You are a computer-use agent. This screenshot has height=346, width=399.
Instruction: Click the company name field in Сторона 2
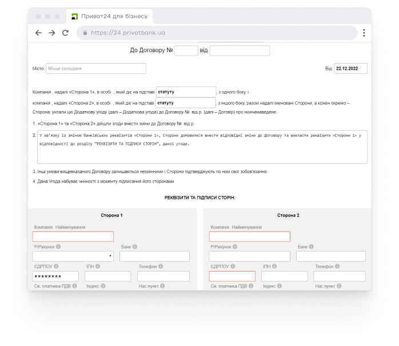249,237
